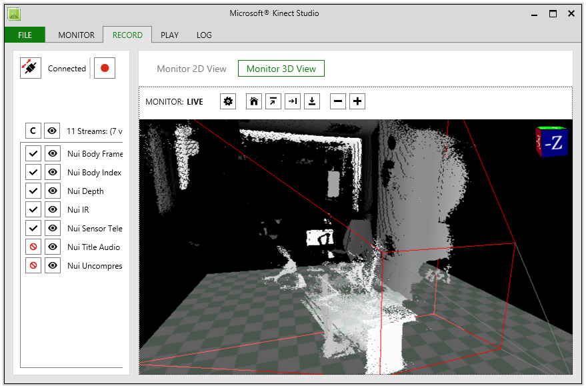Select the Nui Uncompres stream label

click(x=95, y=266)
